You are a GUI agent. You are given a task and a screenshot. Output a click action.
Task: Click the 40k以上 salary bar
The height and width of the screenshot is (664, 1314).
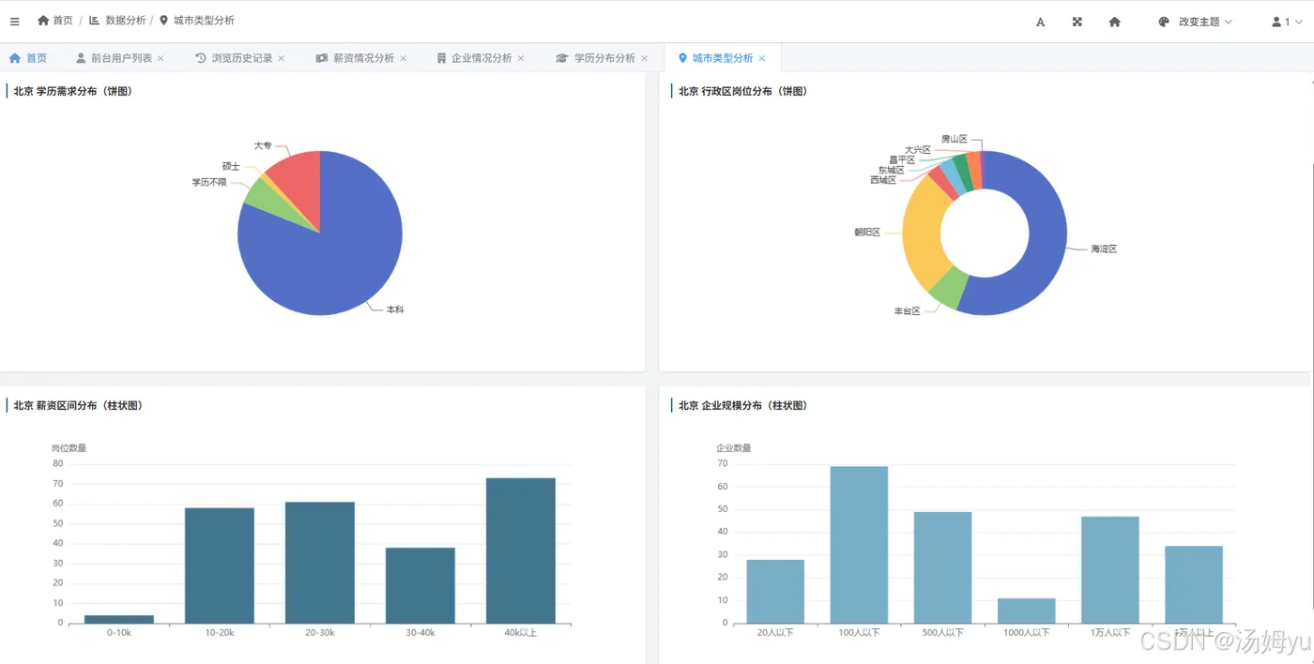[521, 551]
